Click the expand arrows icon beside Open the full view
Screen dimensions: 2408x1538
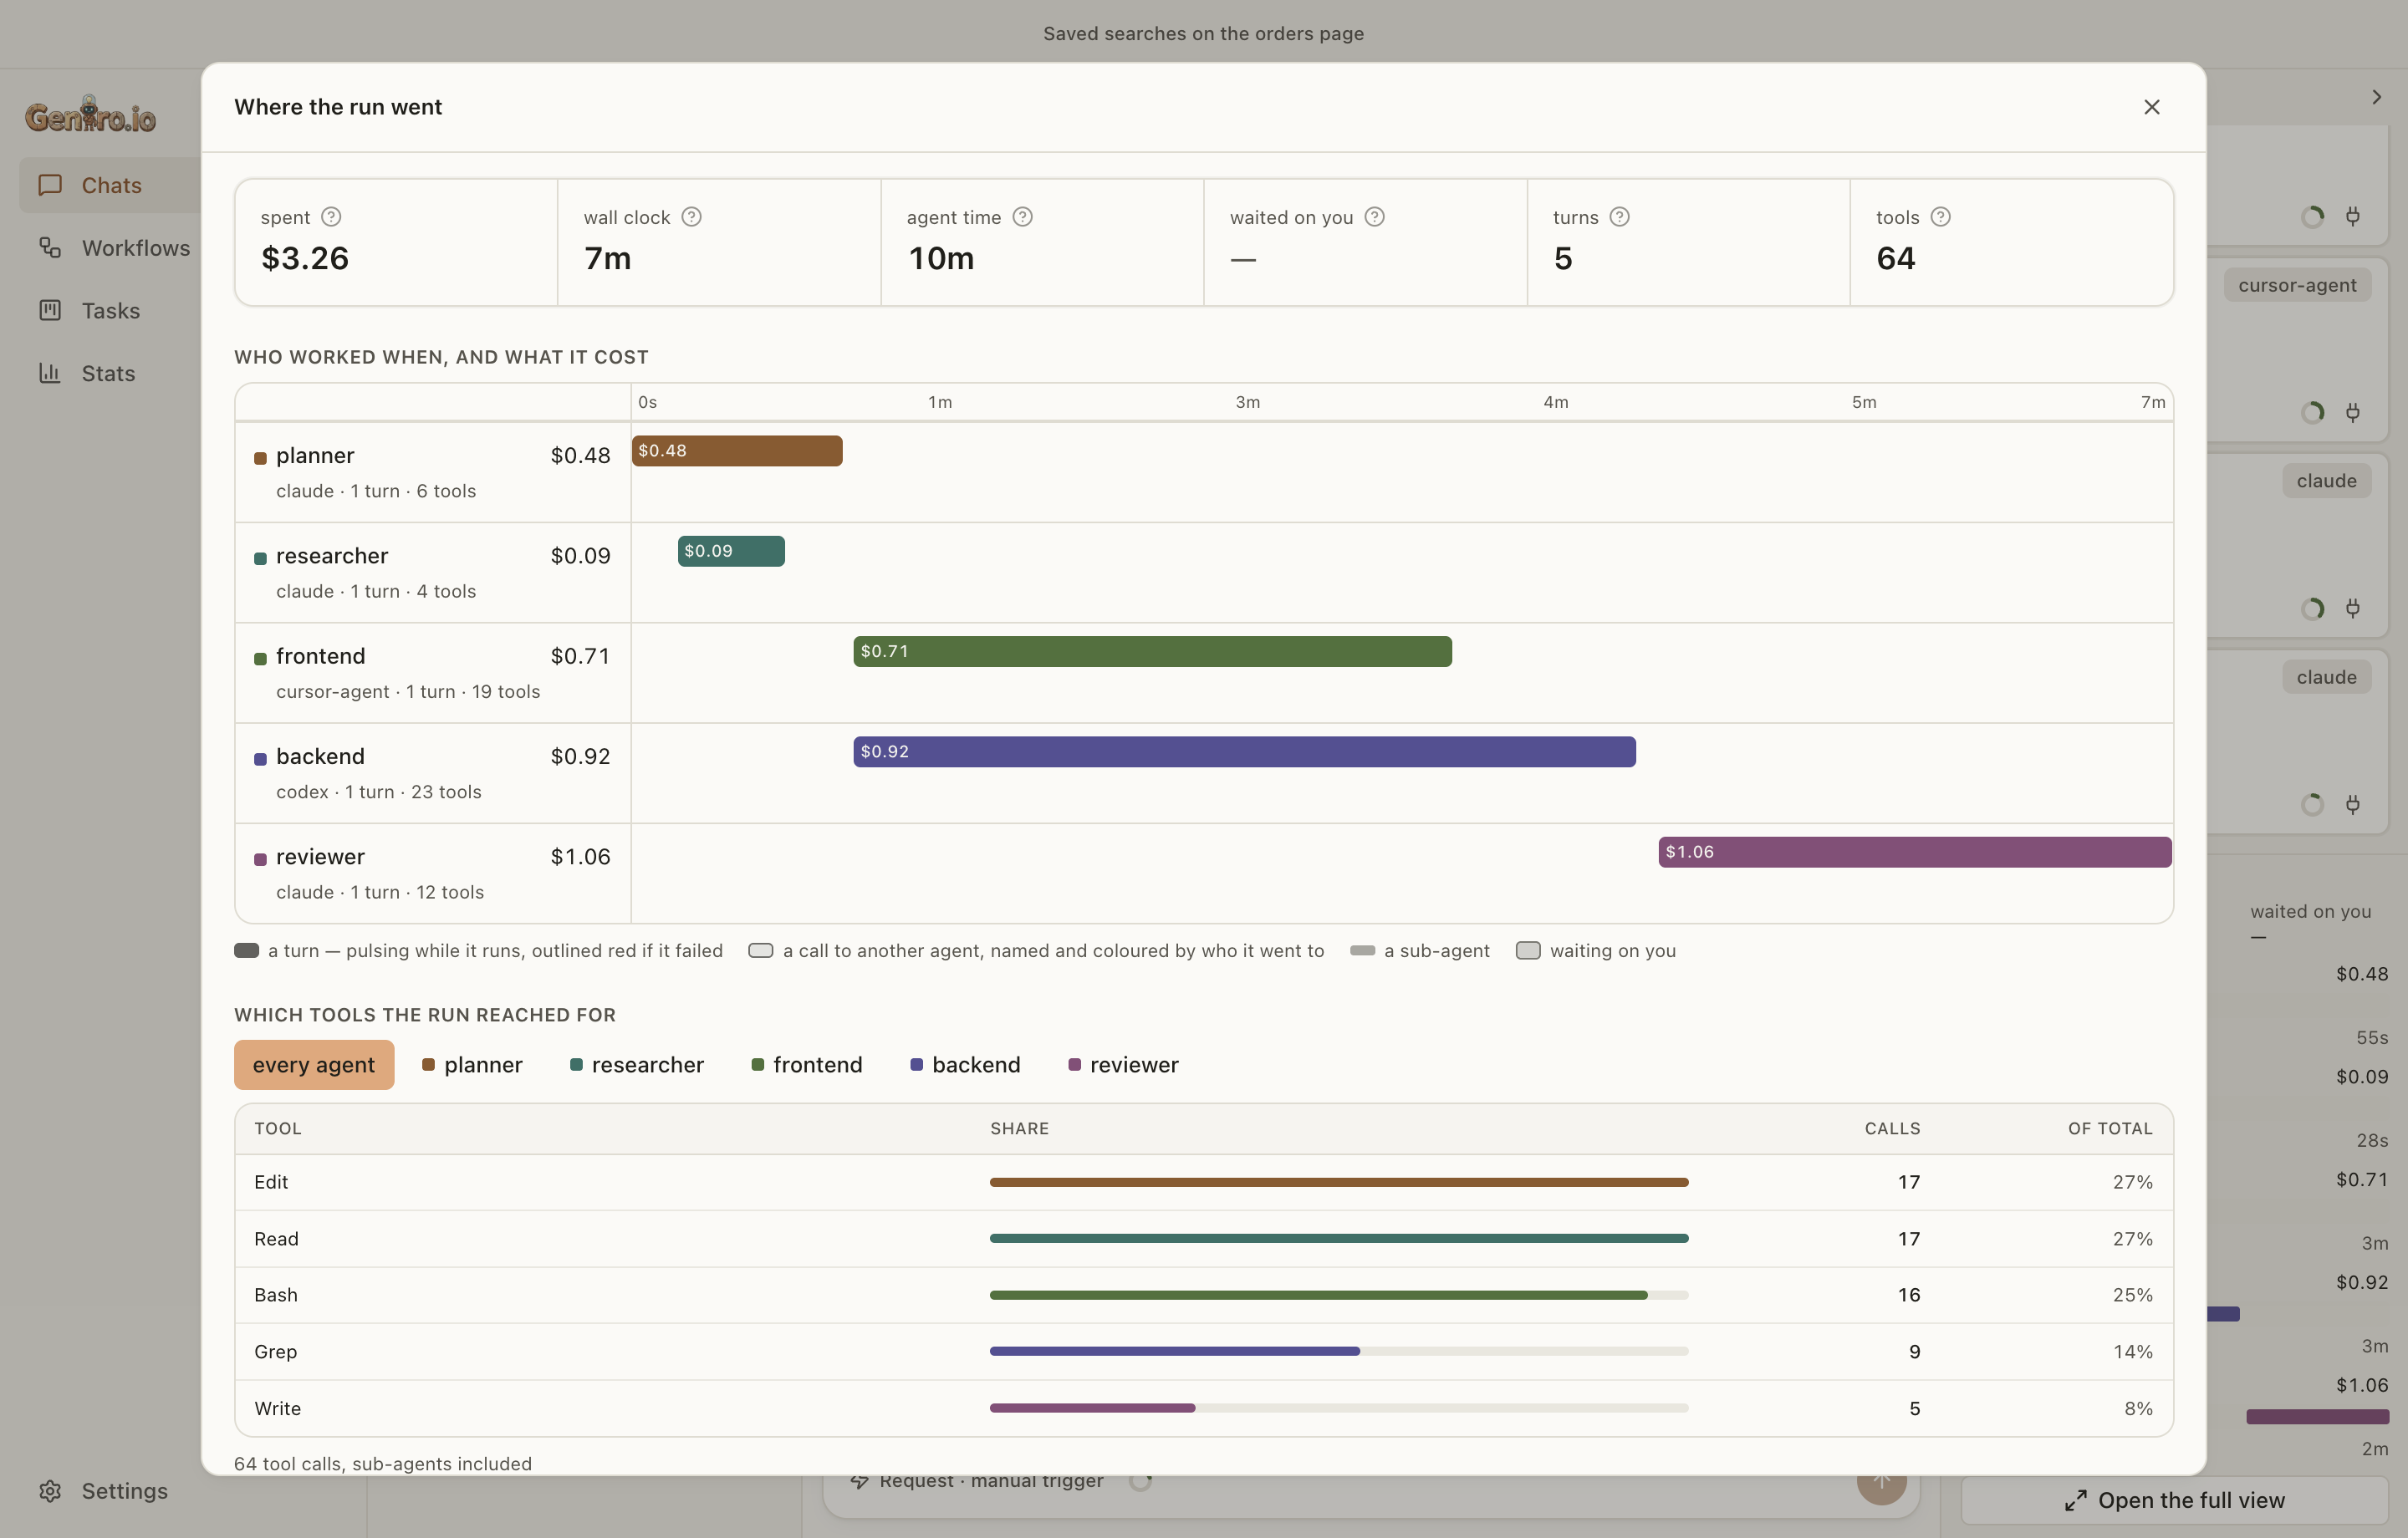tap(2075, 1500)
